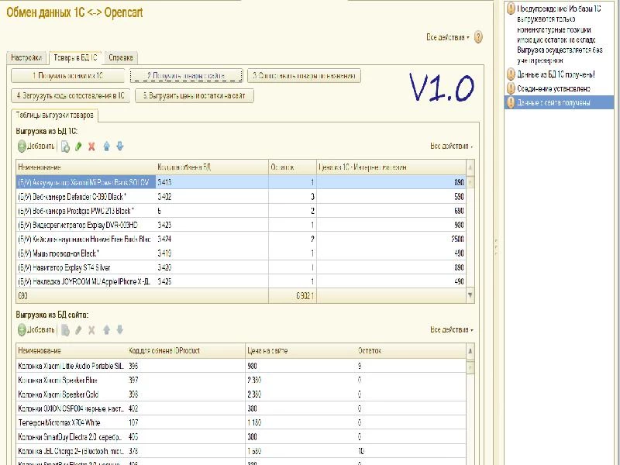Click the down arrow of the 1С table scrollbar
620x465 pixels.
(x=470, y=295)
